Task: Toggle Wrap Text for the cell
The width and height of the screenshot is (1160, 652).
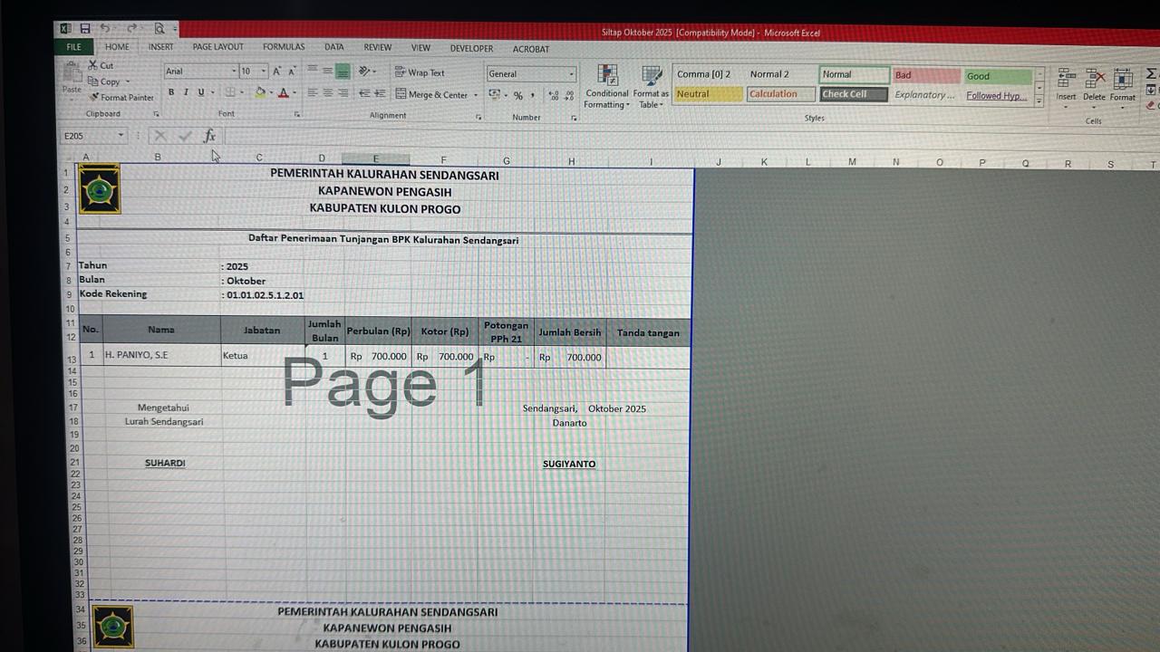Action: [x=420, y=72]
